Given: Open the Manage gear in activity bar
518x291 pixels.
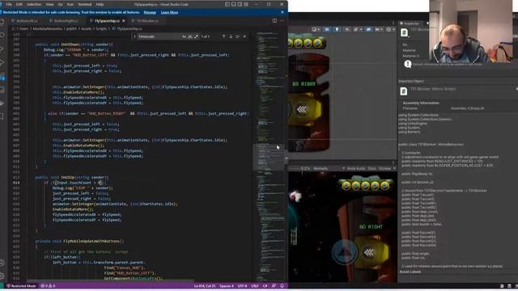Looking at the screenshot, I should (2, 276).
